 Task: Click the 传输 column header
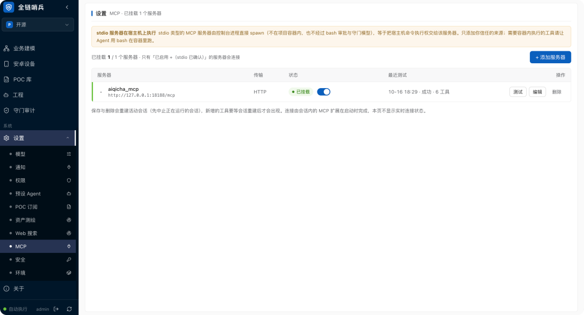258,75
